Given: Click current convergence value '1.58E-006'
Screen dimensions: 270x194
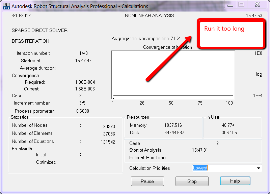Looking at the screenshot, I should [85, 89].
